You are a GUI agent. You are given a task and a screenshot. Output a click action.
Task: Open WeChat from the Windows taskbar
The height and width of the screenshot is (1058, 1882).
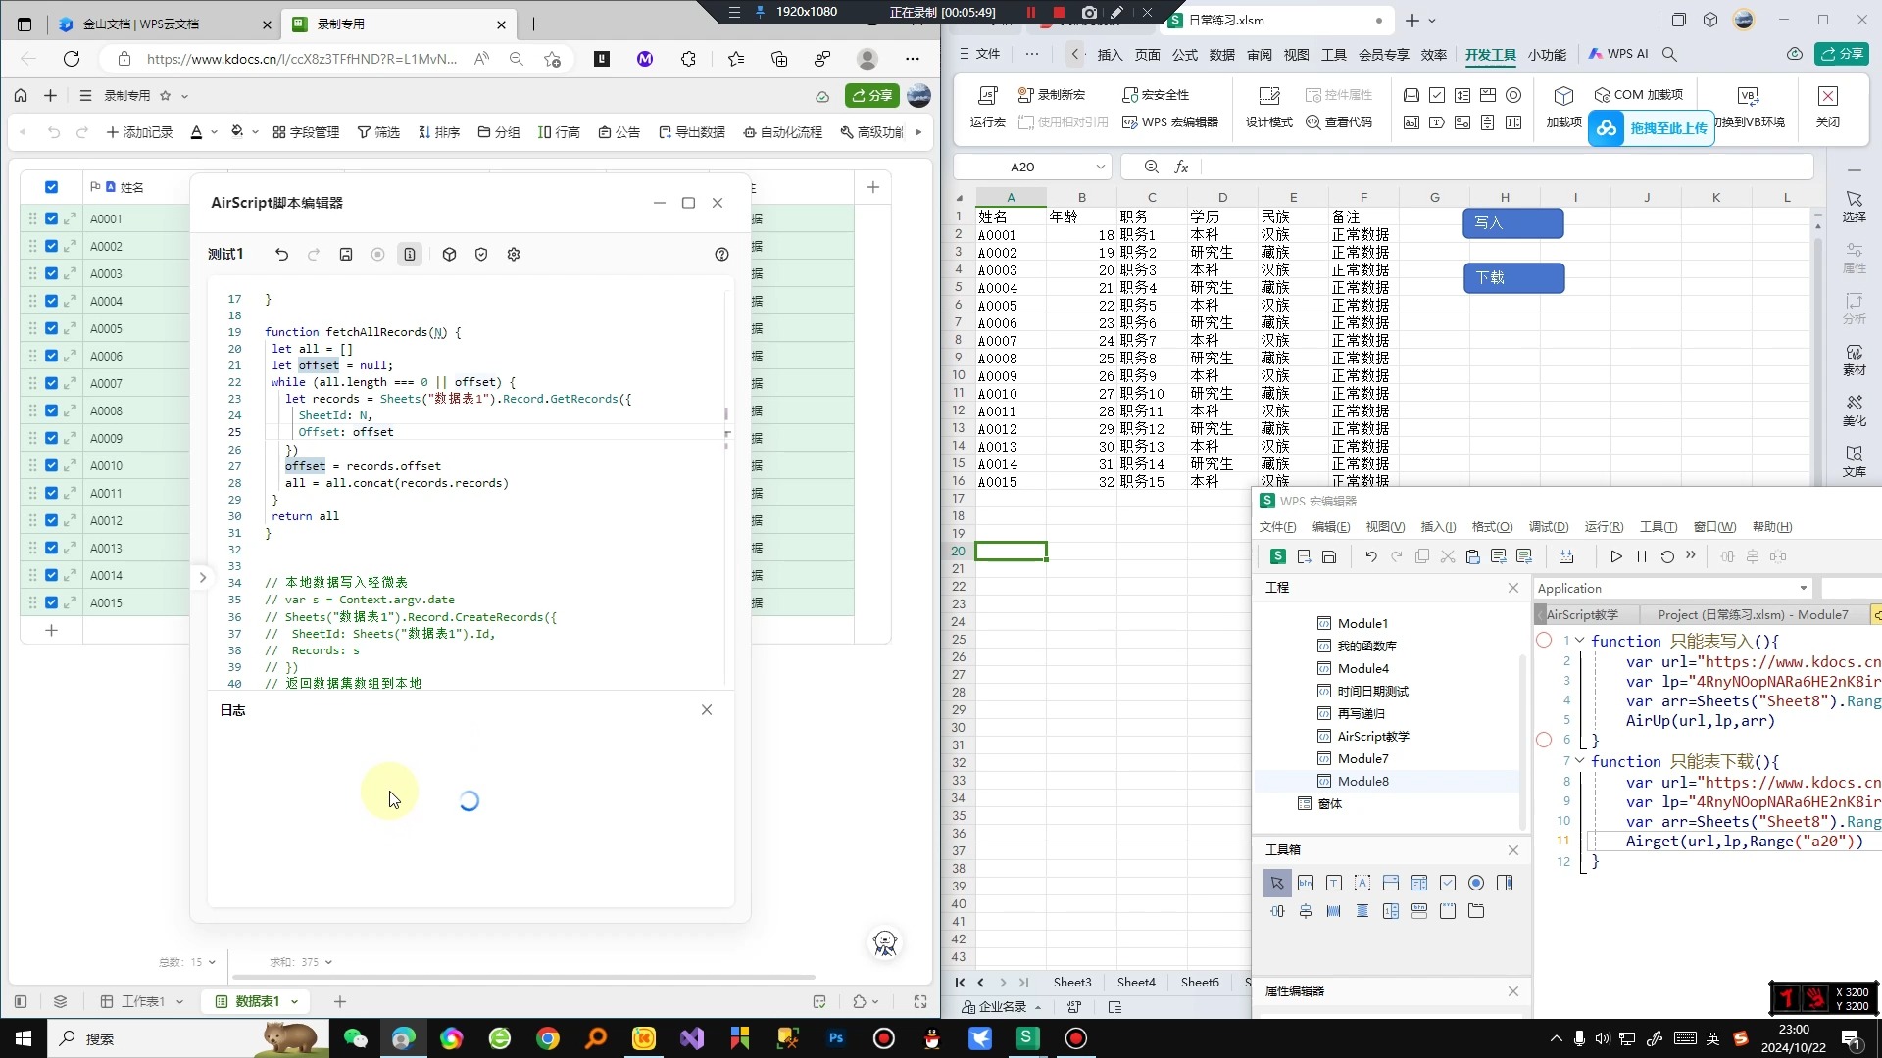click(x=355, y=1038)
